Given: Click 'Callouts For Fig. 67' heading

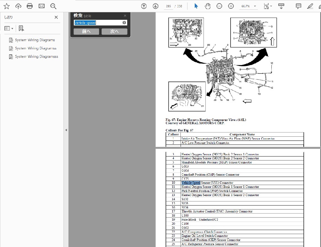Looking at the screenshot, I should 179,130.
